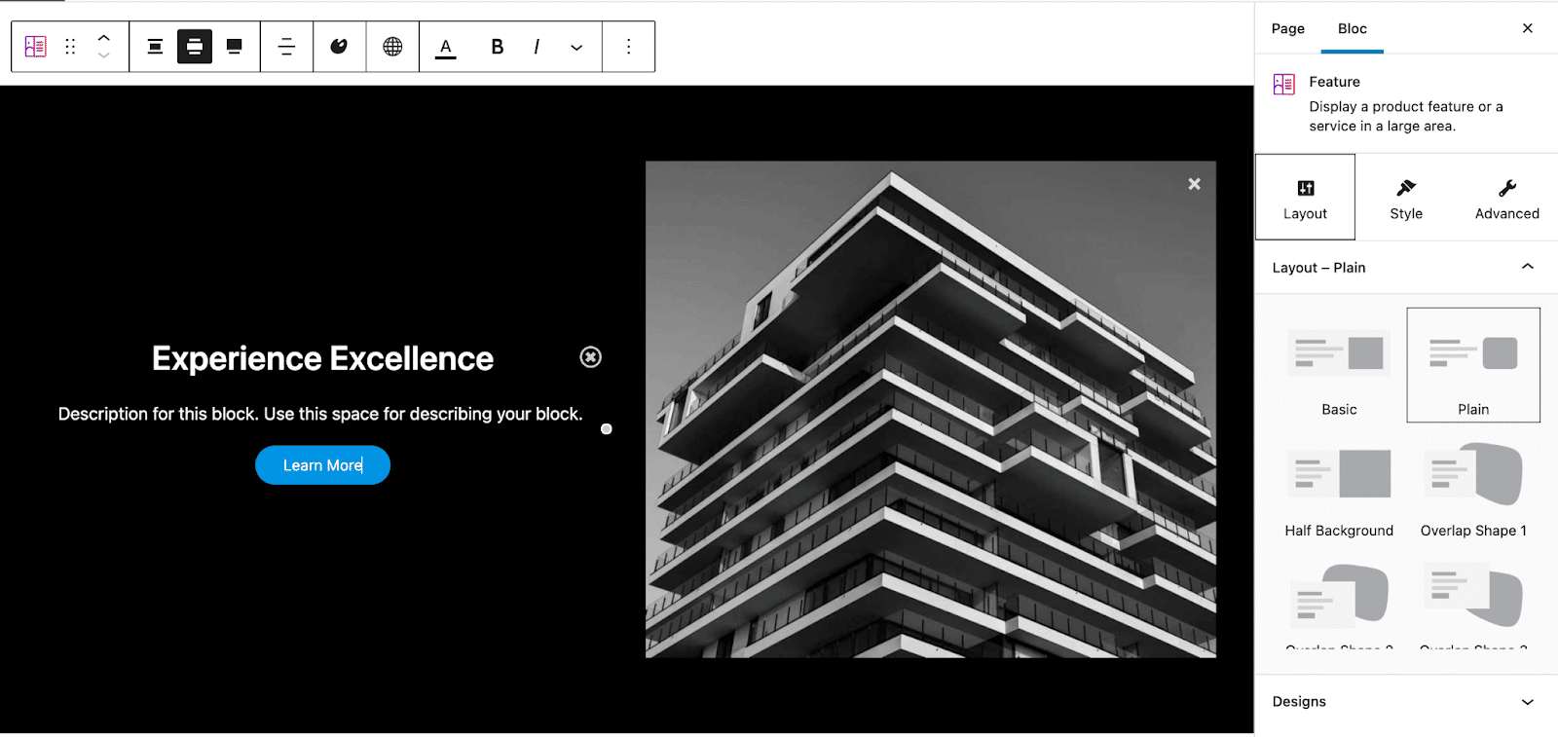This screenshot has height=737, width=1558.
Task: Open the content vertical alignment tool
Action: (x=286, y=47)
